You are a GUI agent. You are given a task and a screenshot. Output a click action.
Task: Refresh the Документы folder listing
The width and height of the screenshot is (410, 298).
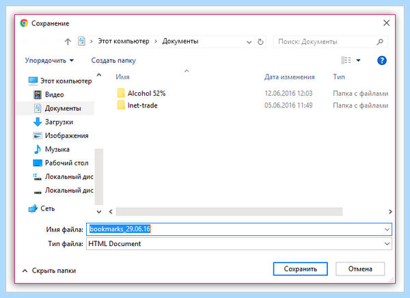pos(260,42)
